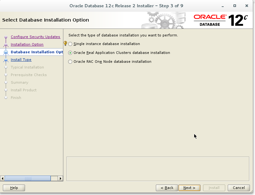This screenshot has width=255, height=195.
Task: Click the Typical Installation step circle icon
Action: [5, 67]
